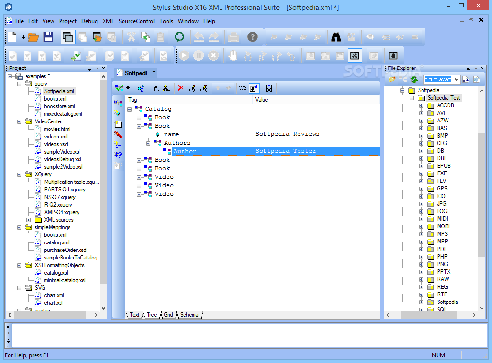Click Project panel horizontal scrollbar right arrow

pyautogui.click(x=96, y=315)
